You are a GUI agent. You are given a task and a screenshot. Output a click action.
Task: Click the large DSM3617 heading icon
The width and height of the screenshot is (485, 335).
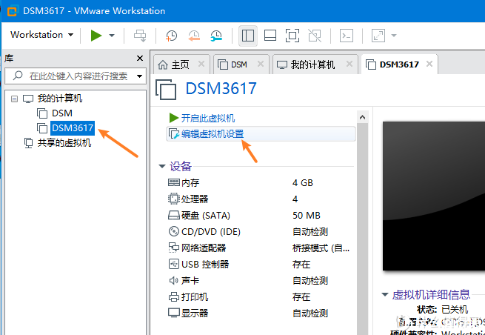click(166, 90)
